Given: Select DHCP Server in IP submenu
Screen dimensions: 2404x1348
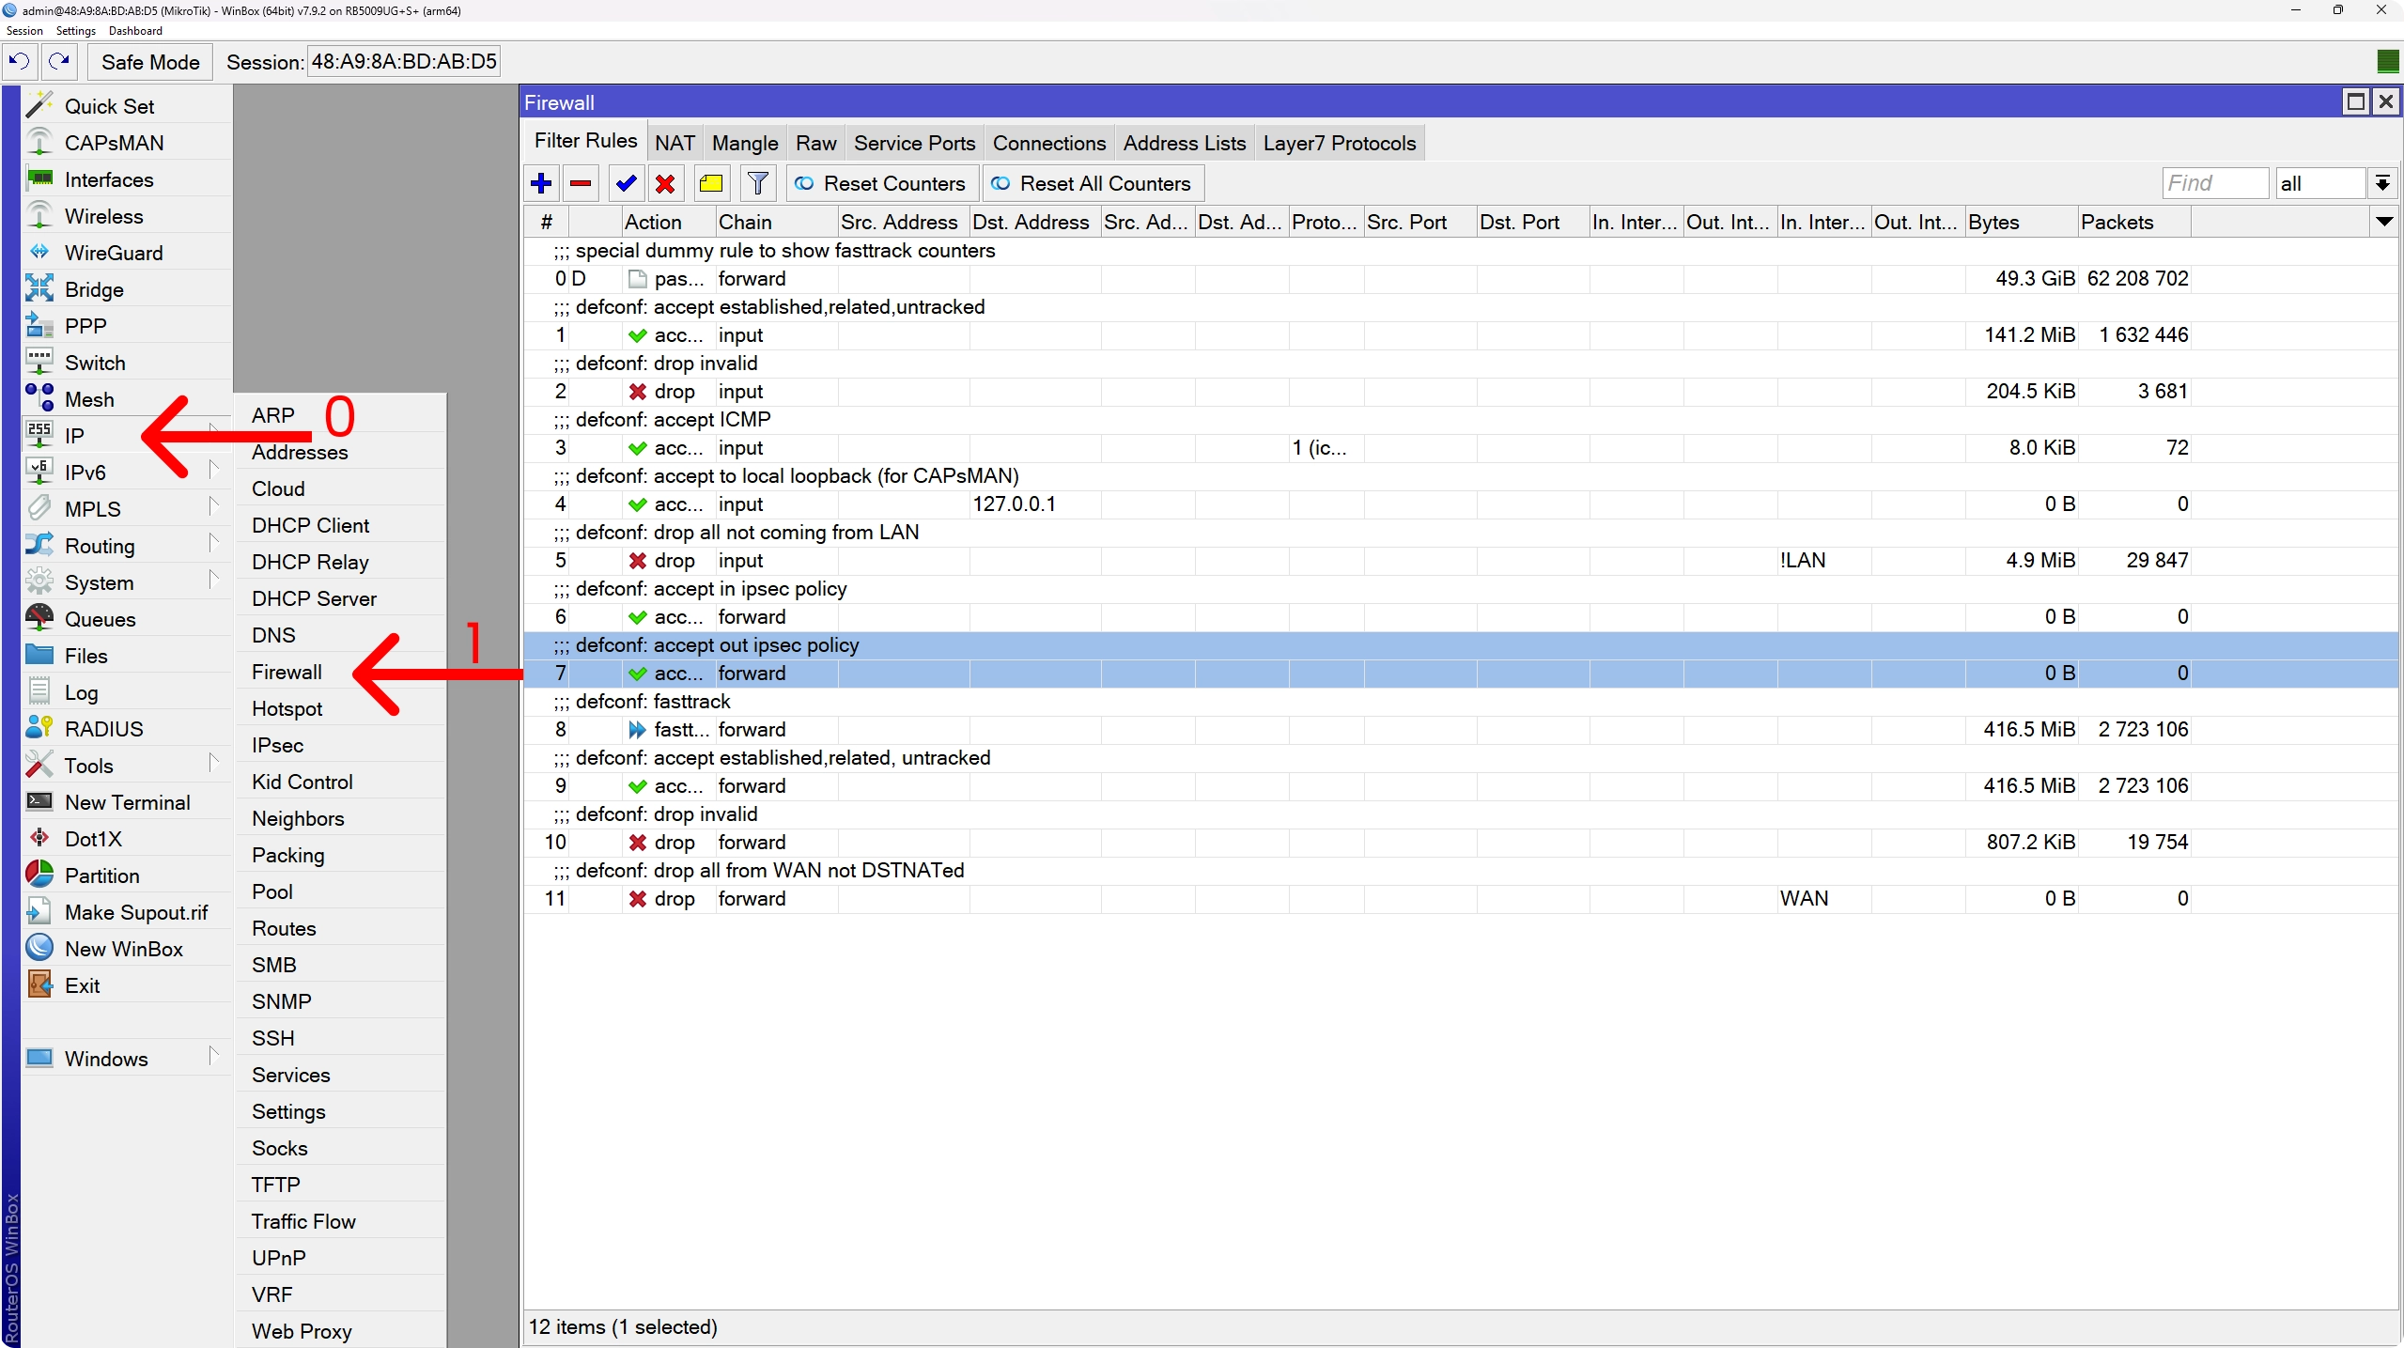Looking at the screenshot, I should pos(314,598).
